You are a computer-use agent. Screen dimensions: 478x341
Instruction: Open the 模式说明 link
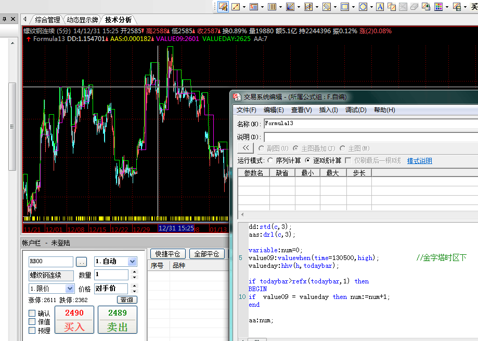(x=419, y=161)
